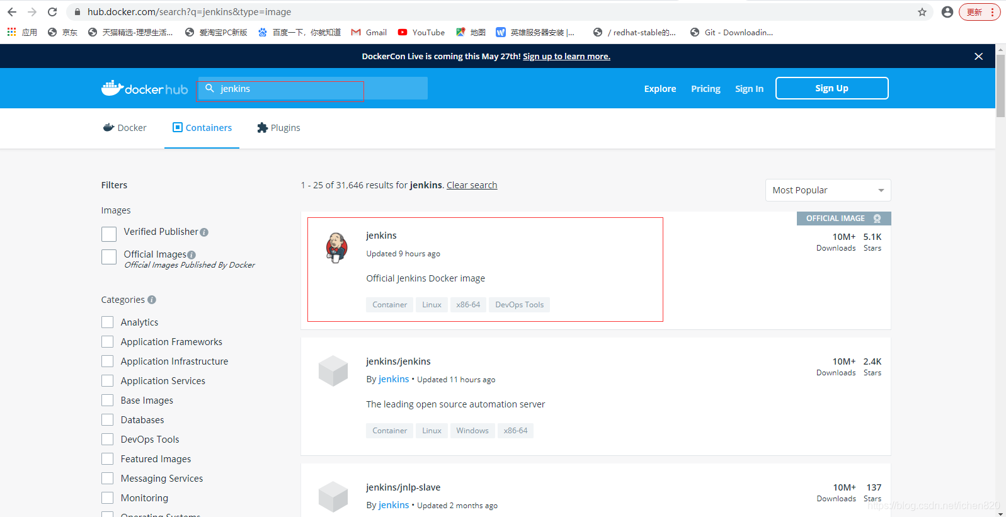Check the Monitoring category
Viewport: 1006px width, 517px height.
click(x=108, y=498)
